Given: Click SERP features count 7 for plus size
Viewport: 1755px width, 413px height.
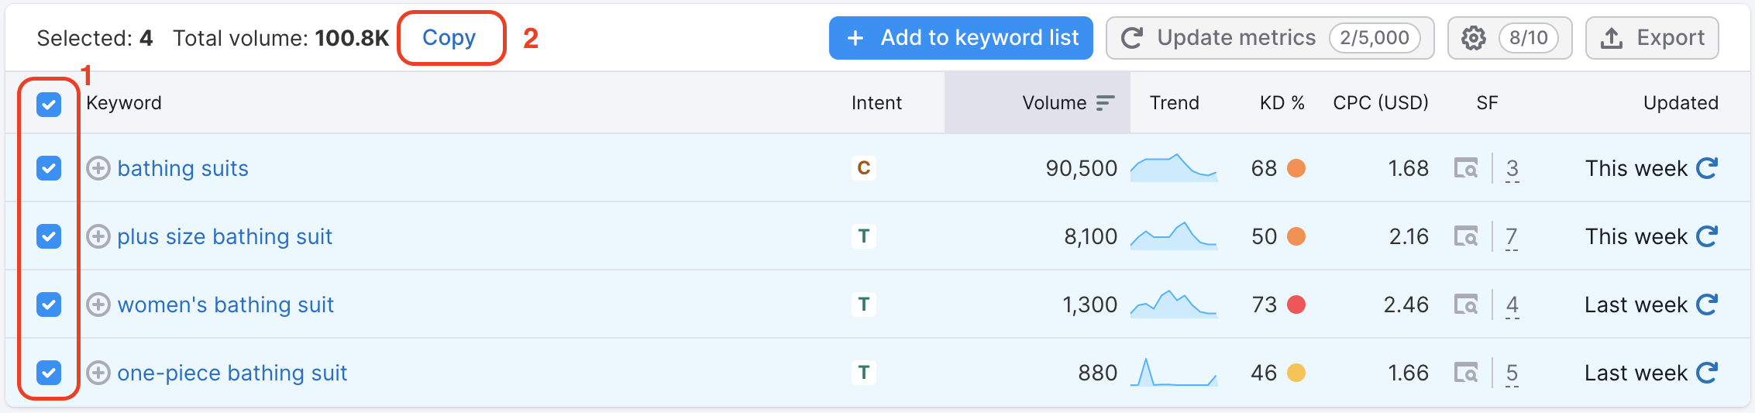Looking at the screenshot, I should click(x=1512, y=237).
